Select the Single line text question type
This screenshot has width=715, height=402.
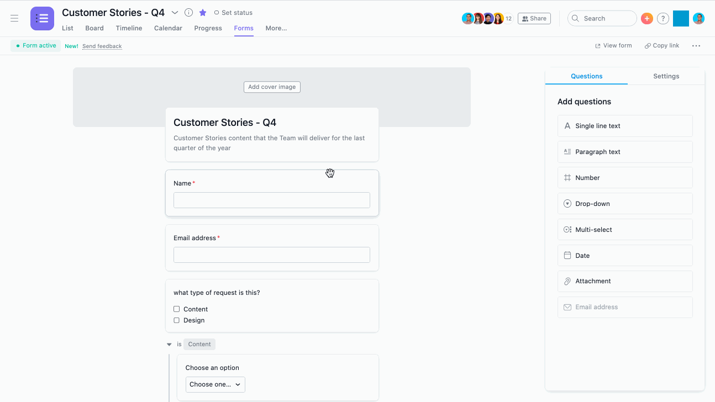pos(624,125)
